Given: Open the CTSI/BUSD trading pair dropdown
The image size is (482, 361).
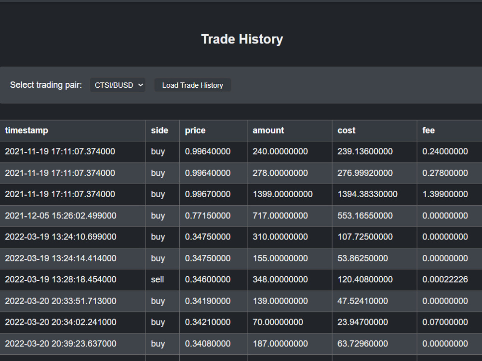Looking at the screenshot, I should (118, 85).
